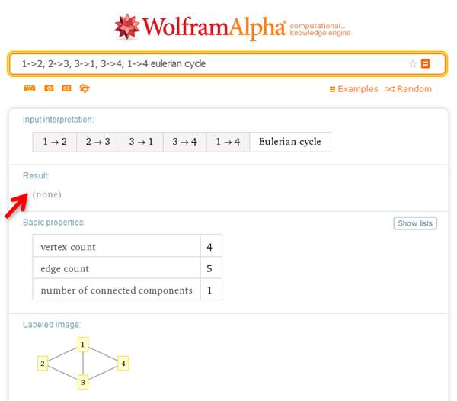Screen dimensions: 457x401
Task: Click vertex 2 in labeled graph
Action: 43,364
